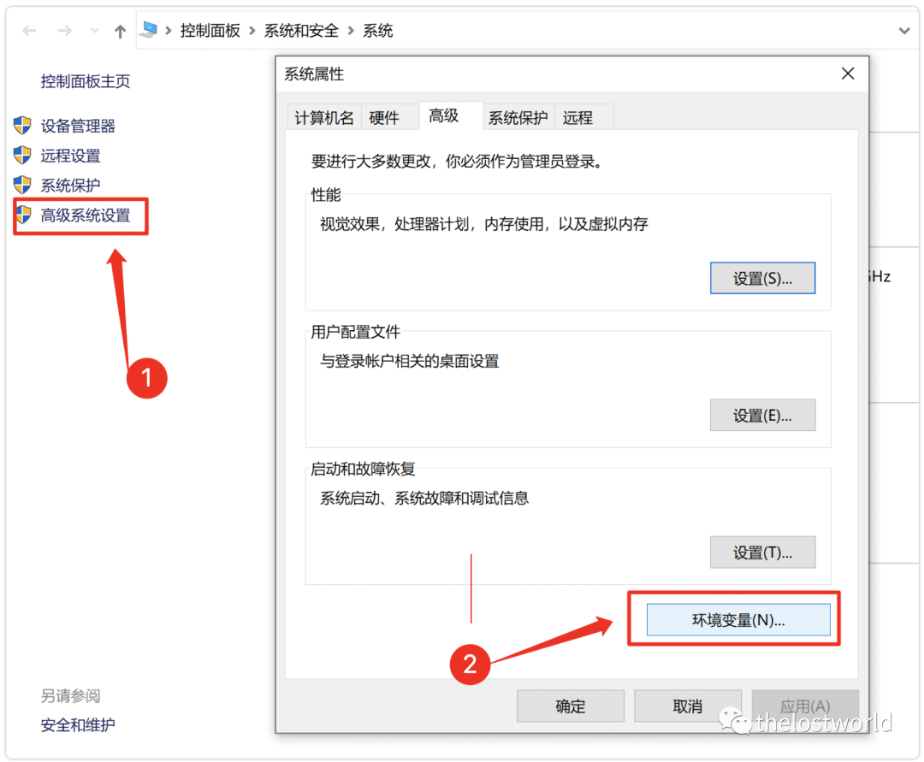Select 控制面板 breadcrumb
The image size is (924, 762).
tap(210, 31)
